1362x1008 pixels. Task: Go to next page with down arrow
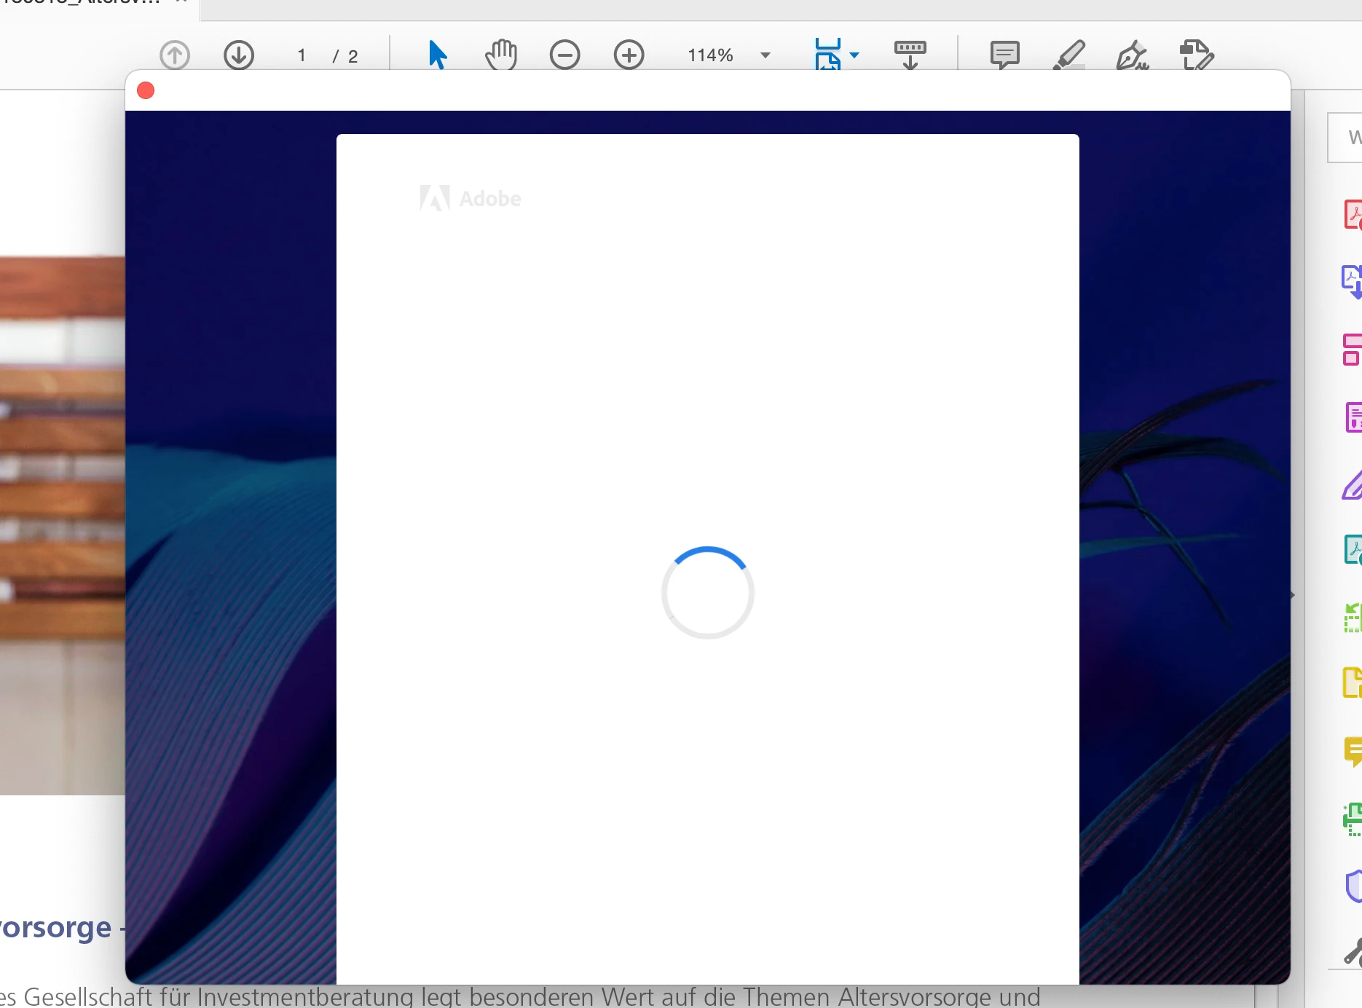(x=239, y=55)
